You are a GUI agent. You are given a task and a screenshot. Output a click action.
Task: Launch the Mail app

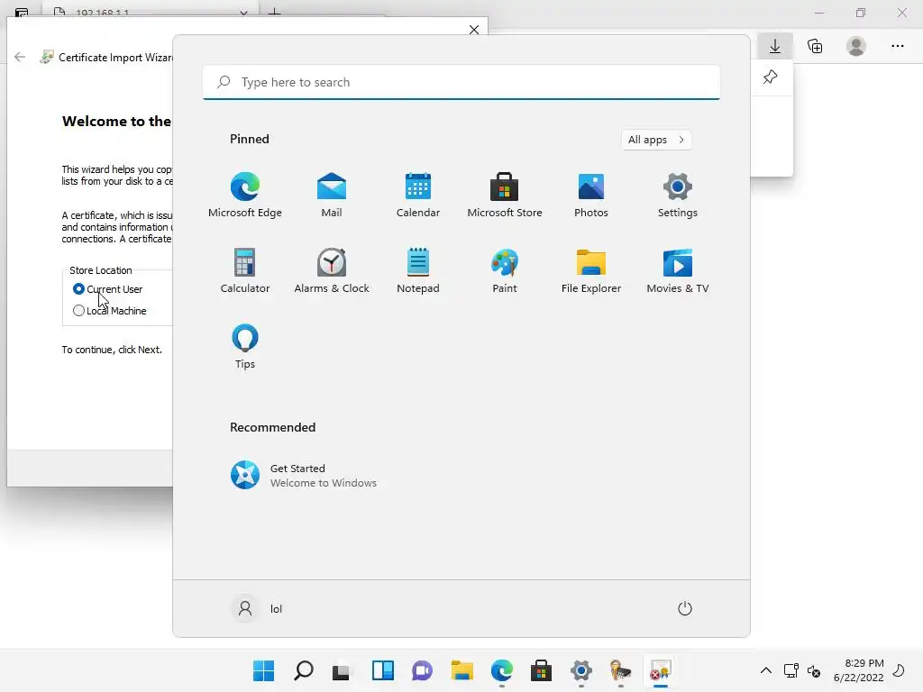332,195
